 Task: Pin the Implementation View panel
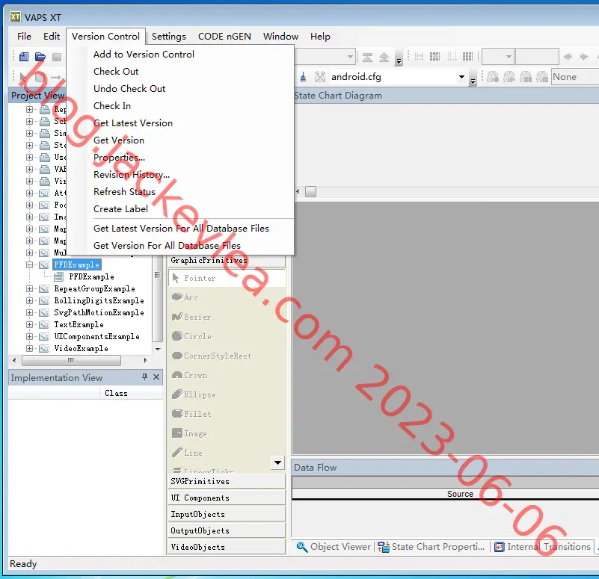(x=144, y=377)
